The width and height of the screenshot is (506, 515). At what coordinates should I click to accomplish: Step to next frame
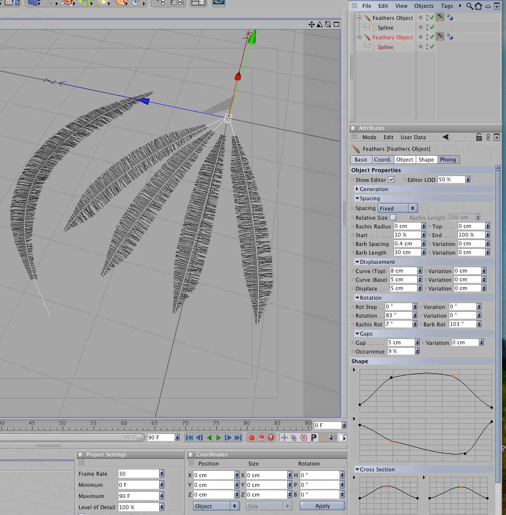pyautogui.click(x=228, y=437)
